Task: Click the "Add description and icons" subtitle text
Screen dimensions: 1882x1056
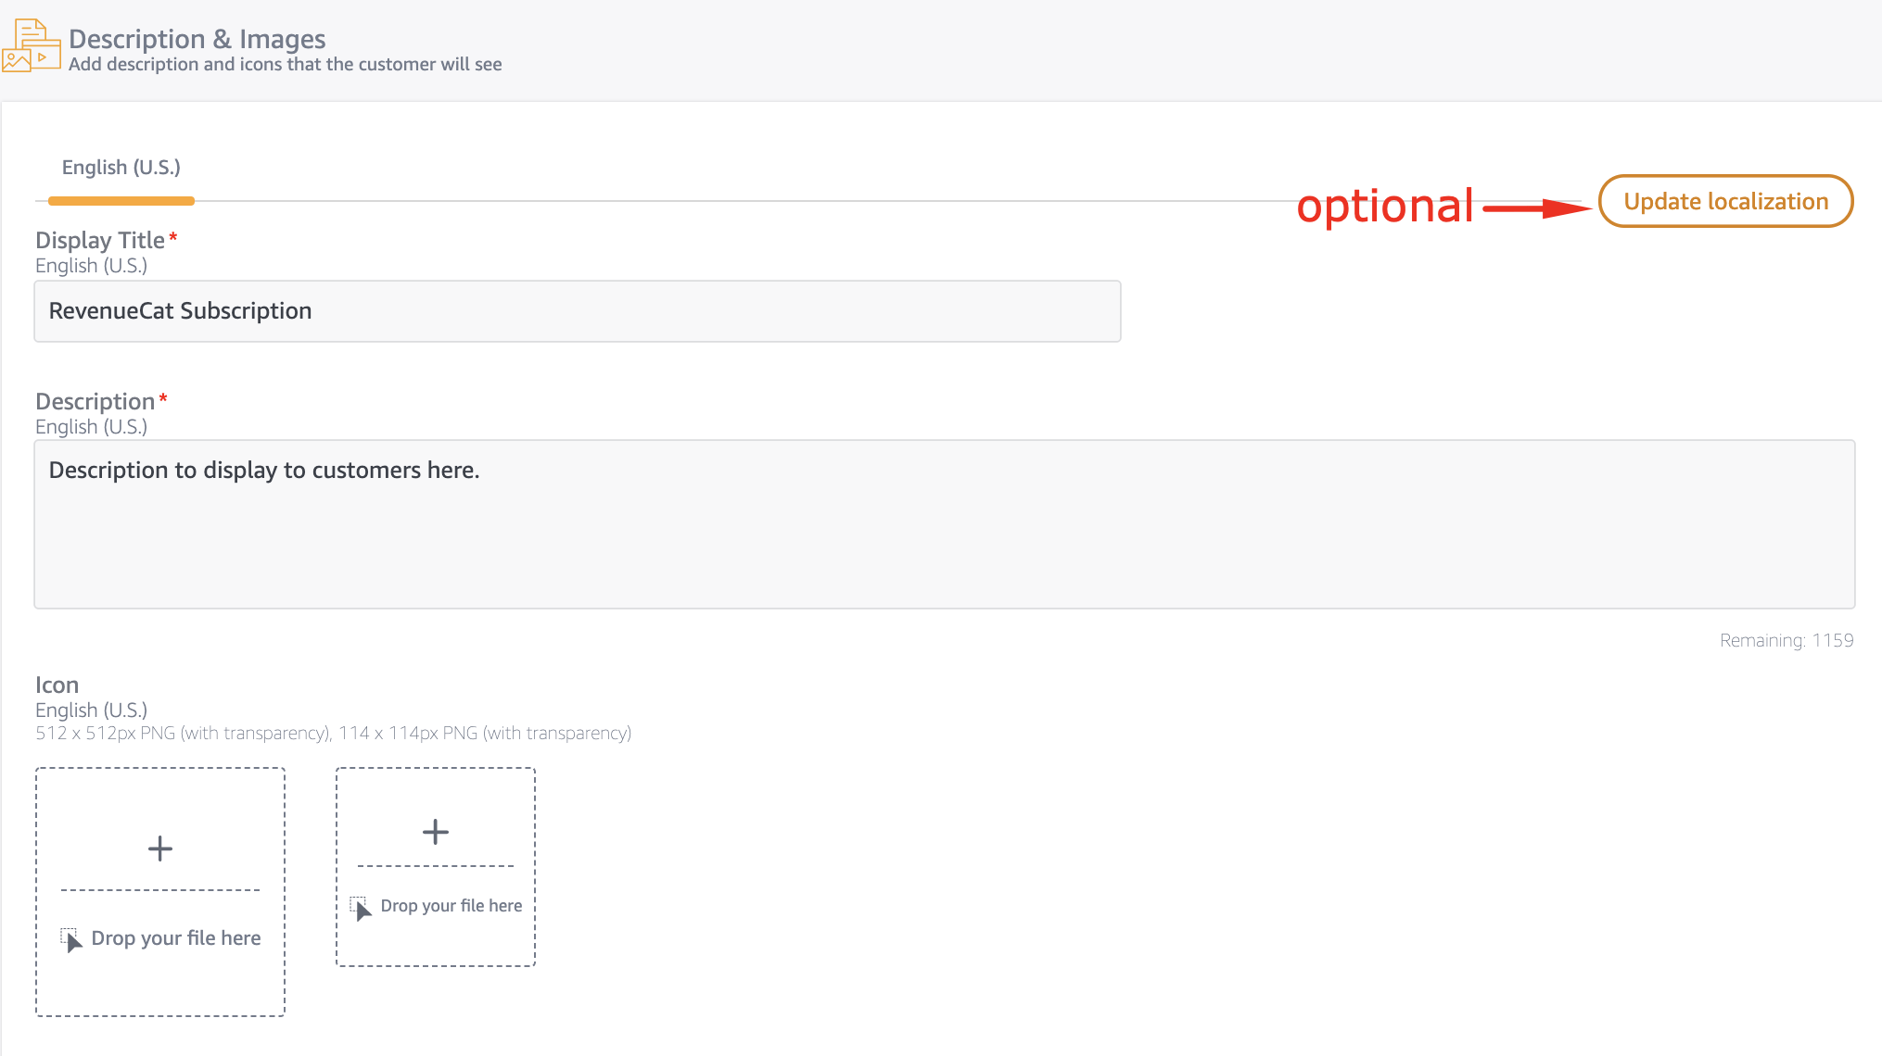Action: point(286,65)
